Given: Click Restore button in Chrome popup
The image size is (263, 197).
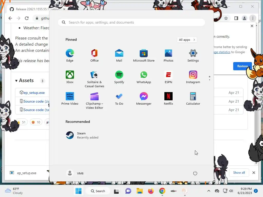Looking at the screenshot, I should click(x=242, y=66).
